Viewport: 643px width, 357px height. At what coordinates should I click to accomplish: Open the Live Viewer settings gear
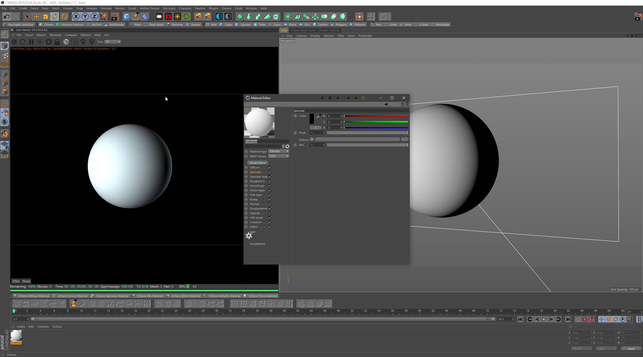[x=48, y=42]
